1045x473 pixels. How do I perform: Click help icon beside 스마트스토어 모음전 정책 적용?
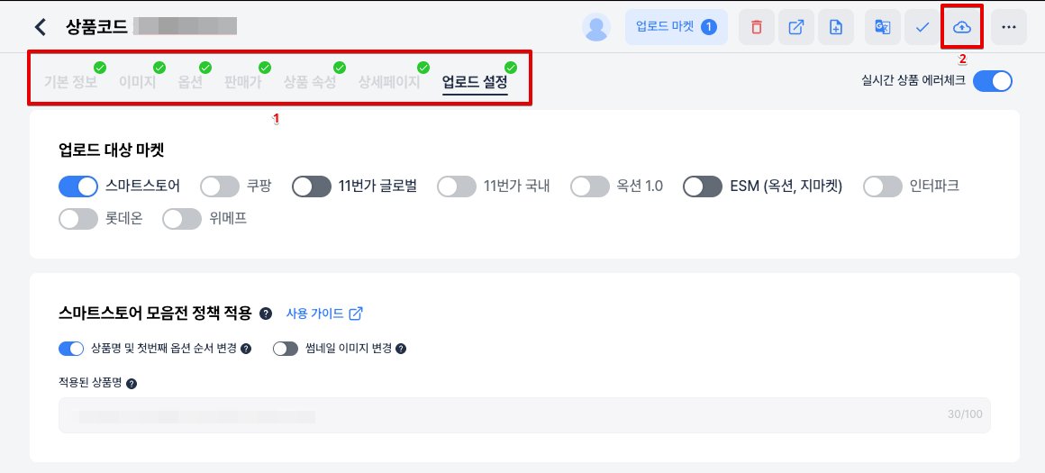[265, 314]
